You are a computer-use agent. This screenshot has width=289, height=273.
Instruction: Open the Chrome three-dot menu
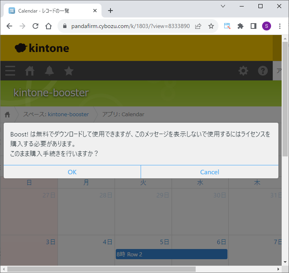[x=280, y=26]
